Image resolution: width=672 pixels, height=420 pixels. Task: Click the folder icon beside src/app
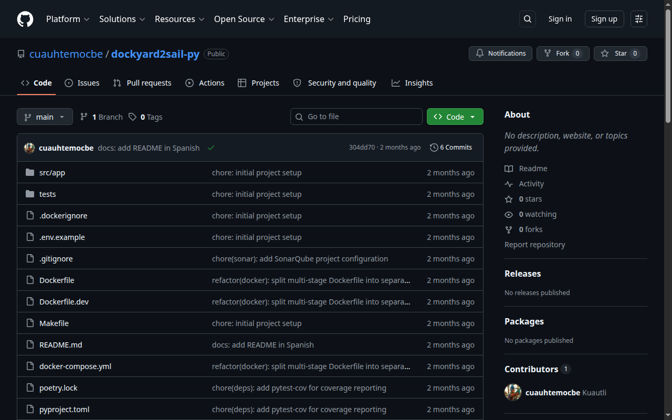(x=30, y=173)
